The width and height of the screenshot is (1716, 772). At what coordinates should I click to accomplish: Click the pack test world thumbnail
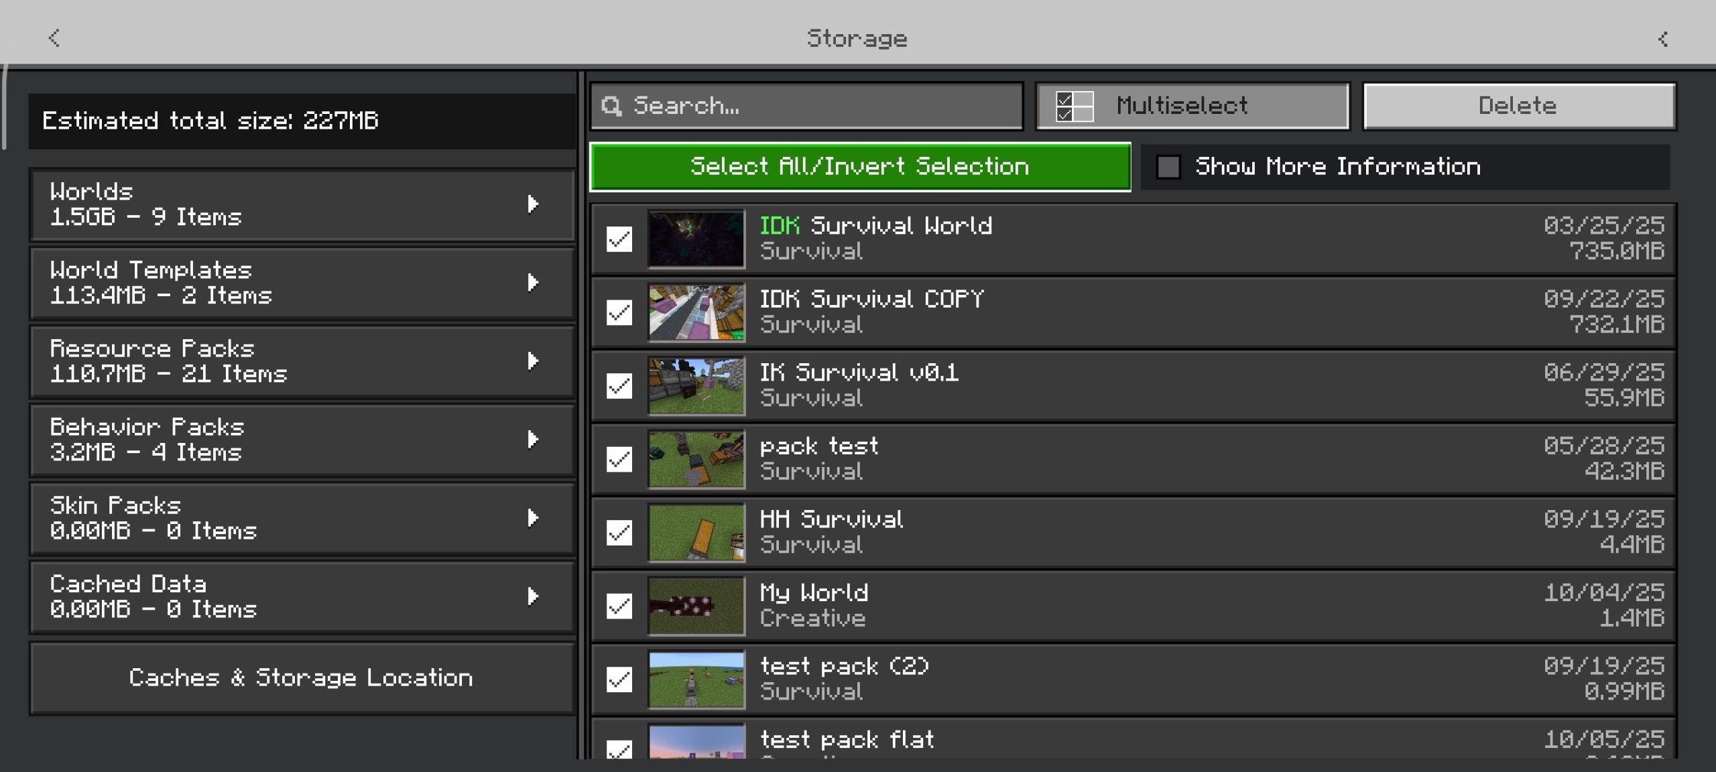(x=696, y=459)
